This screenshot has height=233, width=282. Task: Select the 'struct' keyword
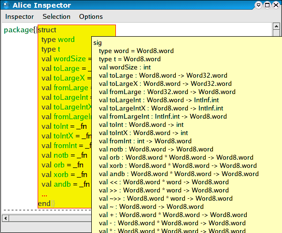click(x=47, y=30)
